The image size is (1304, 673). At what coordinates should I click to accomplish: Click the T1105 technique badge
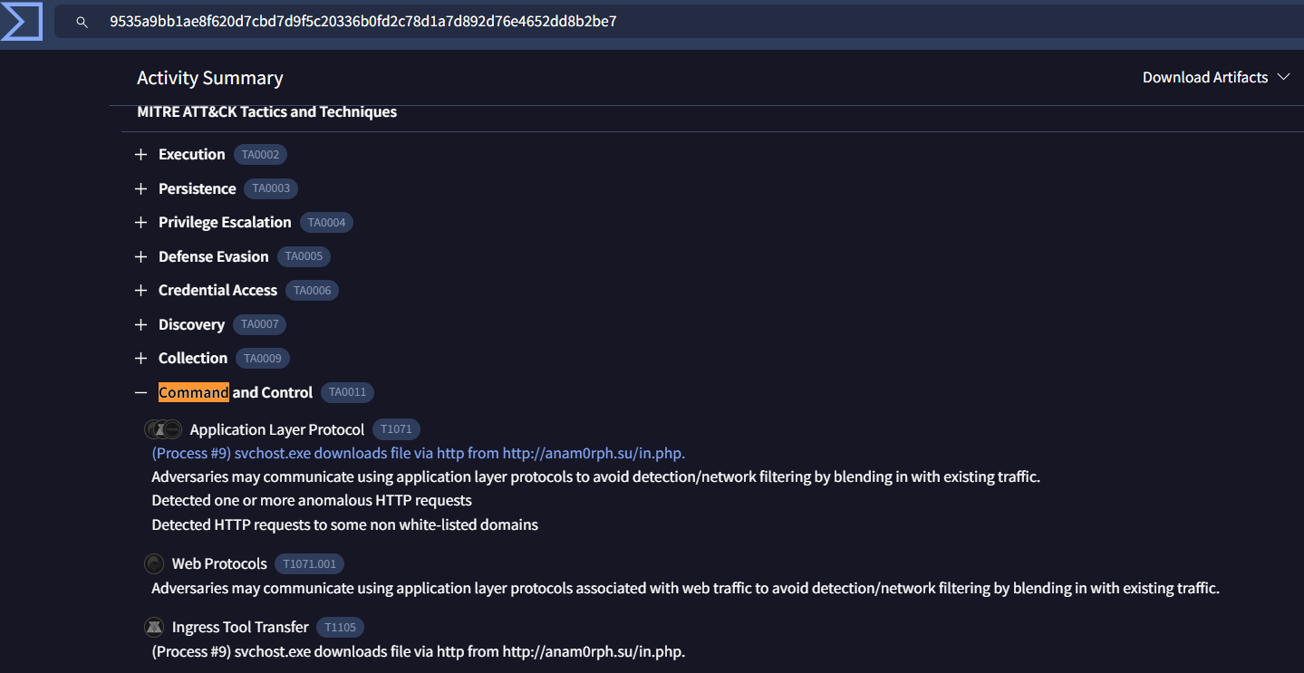coord(340,627)
